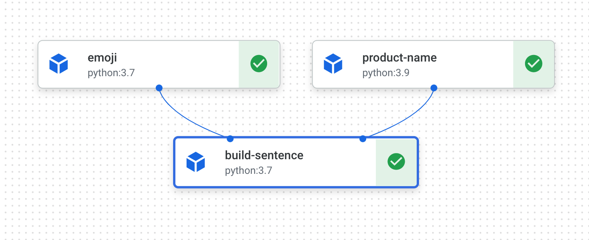Select the "build-sentence" node title
The height and width of the screenshot is (240, 589).
click(264, 155)
